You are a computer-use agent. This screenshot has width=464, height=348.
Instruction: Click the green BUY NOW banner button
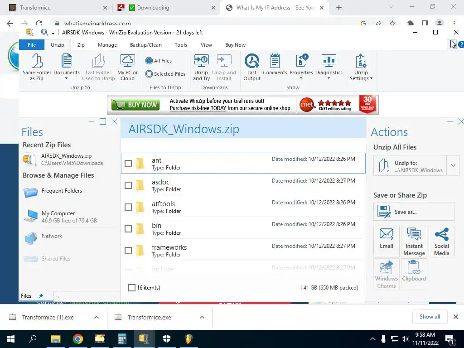coord(135,105)
